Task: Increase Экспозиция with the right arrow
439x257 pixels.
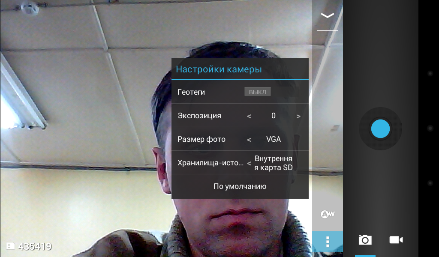Action: (298, 116)
